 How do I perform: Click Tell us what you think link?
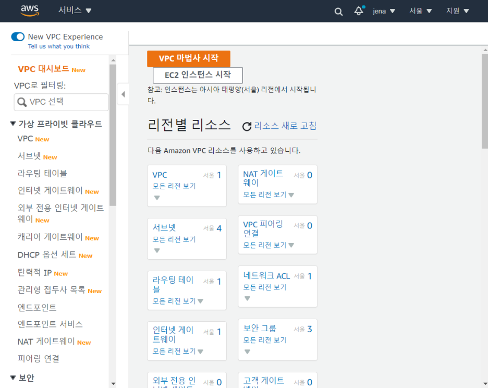(x=59, y=46)
